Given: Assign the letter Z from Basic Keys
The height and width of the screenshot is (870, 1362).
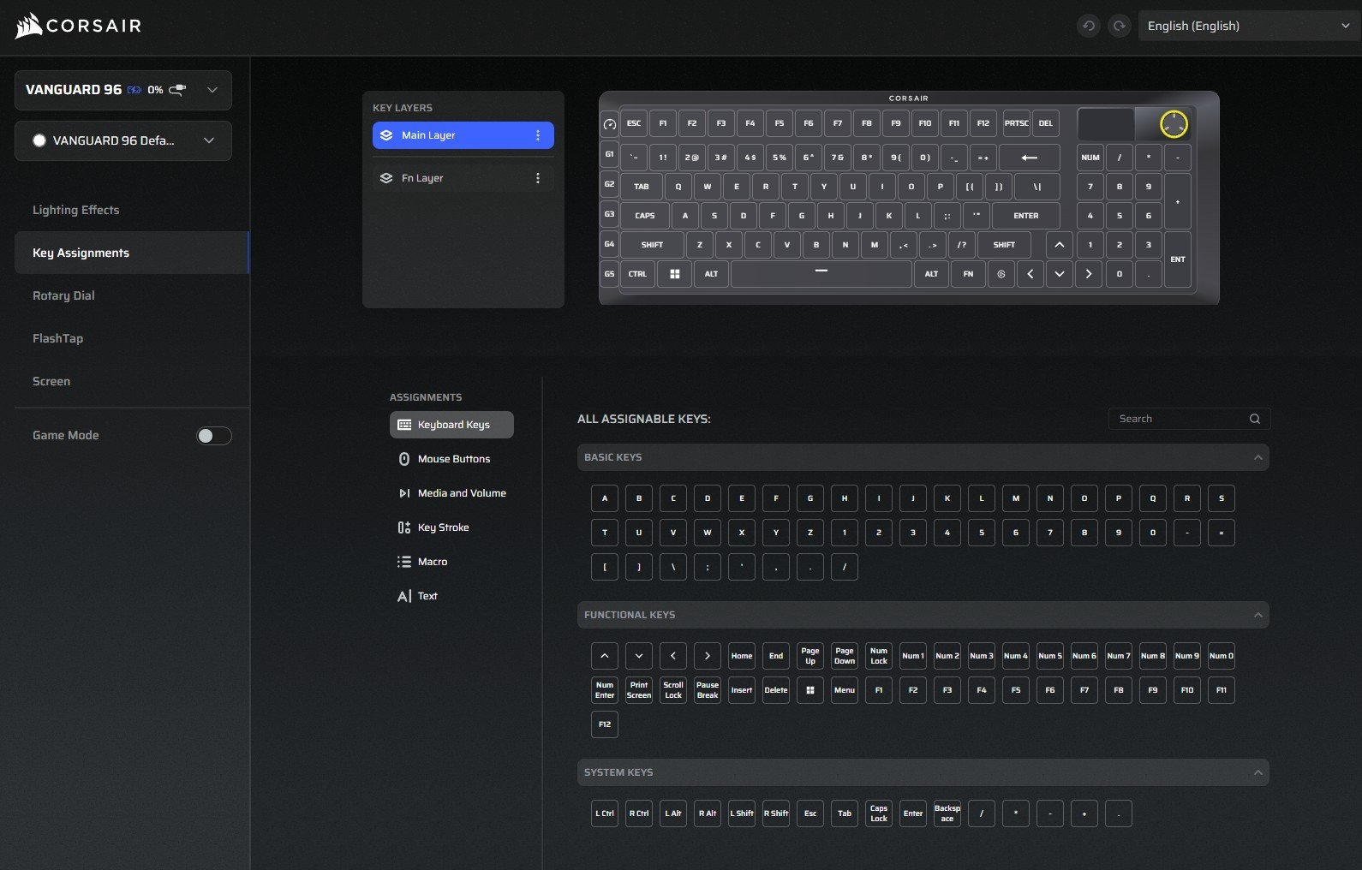Looking at the screenshot, I should [810, 533].
